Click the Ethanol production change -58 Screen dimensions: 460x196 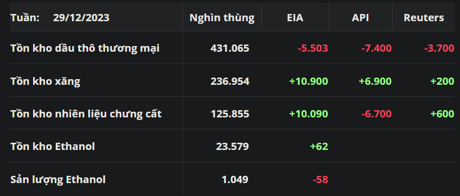click(320, 179)
